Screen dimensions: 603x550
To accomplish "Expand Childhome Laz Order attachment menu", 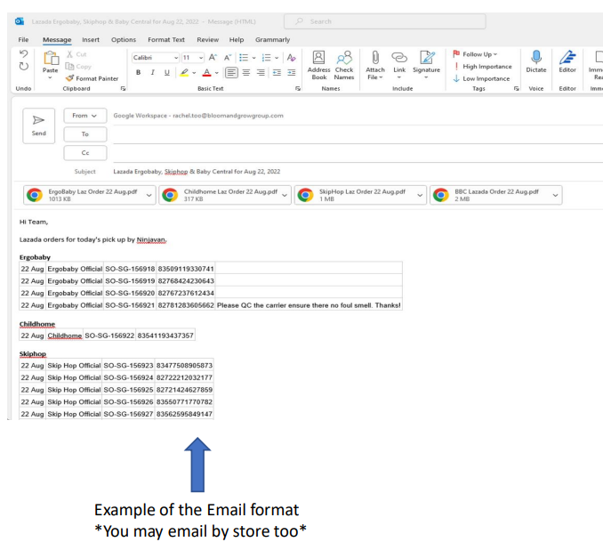I will point(285,195).
